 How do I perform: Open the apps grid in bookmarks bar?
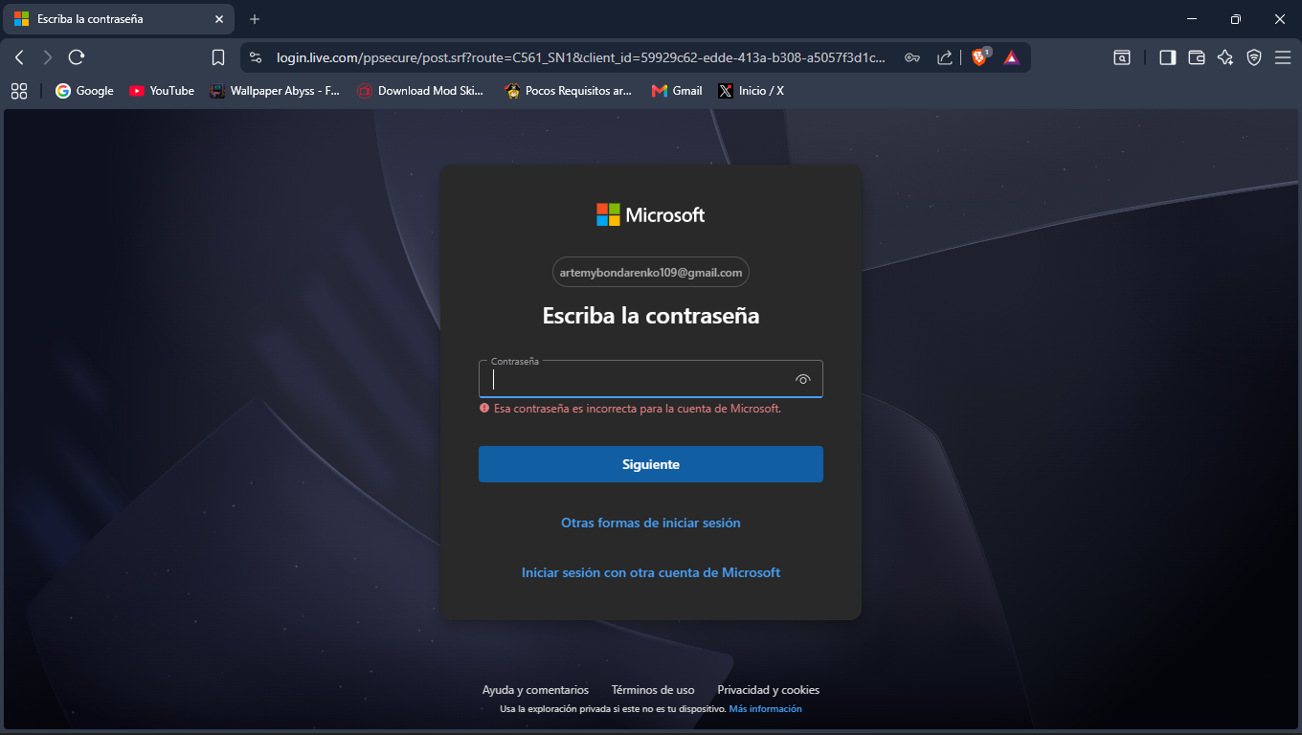click(19, 91)
